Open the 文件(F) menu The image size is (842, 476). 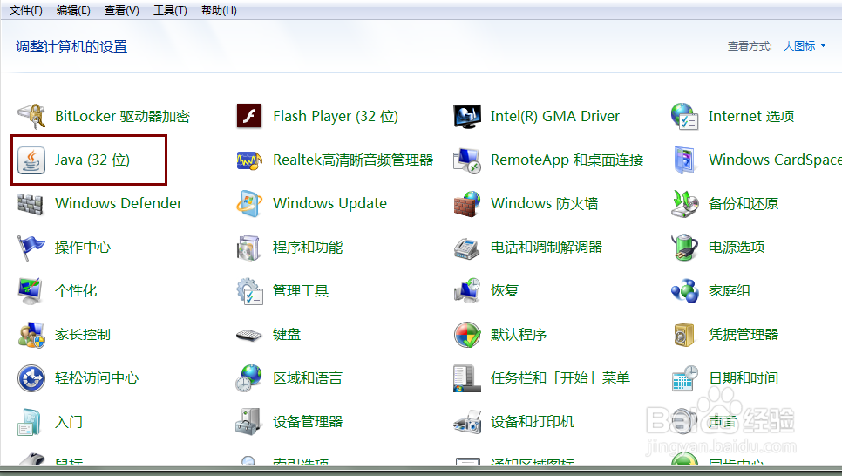point(26,10)
